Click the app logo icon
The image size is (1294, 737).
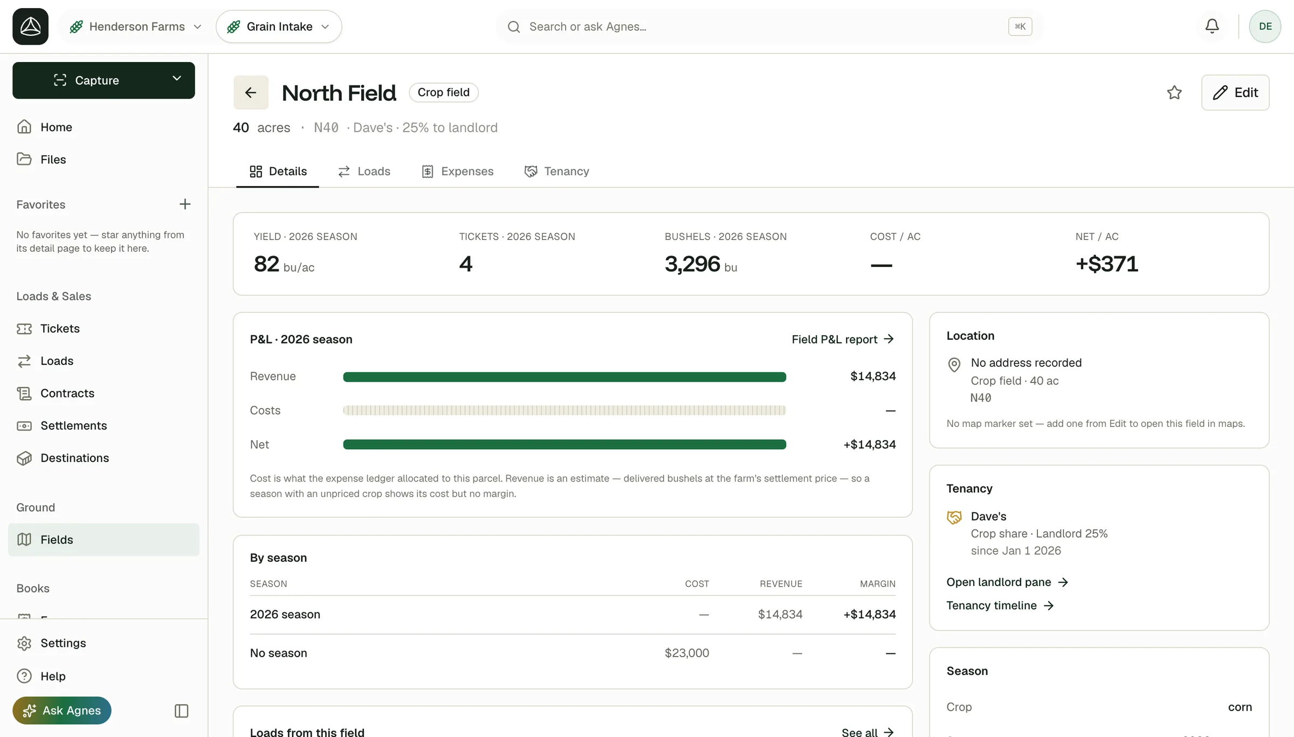[x=30, y=26]
